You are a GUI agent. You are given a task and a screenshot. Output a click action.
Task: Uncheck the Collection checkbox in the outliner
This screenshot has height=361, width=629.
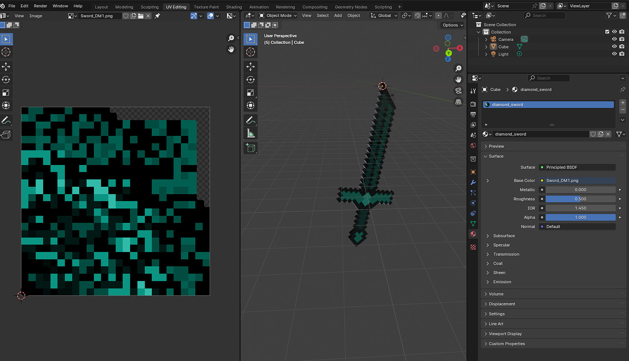[x=607, y=31]
